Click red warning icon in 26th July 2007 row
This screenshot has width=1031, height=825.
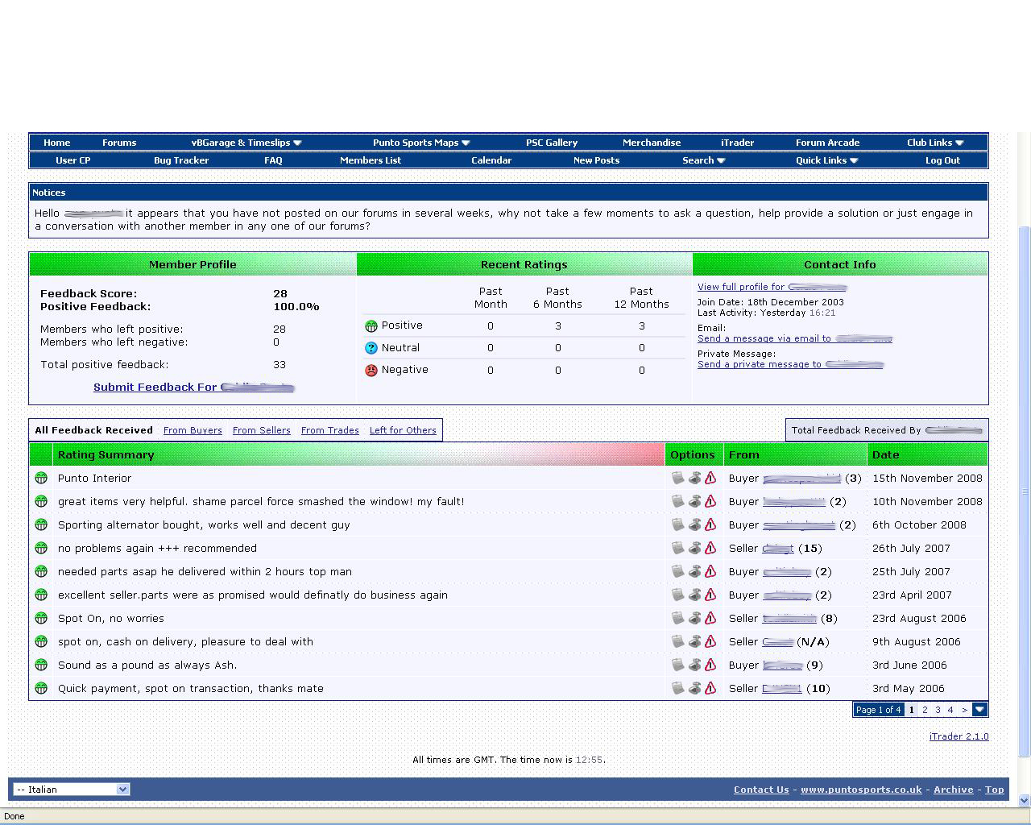click(x=710, y=548)
